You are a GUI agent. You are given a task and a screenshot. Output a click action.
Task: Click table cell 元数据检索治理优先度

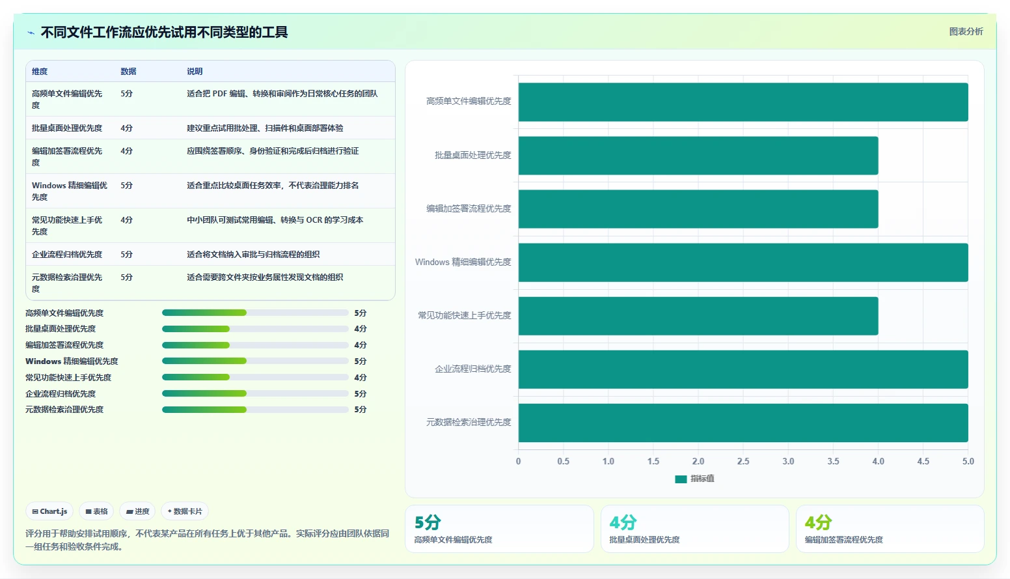pos(68,283)
